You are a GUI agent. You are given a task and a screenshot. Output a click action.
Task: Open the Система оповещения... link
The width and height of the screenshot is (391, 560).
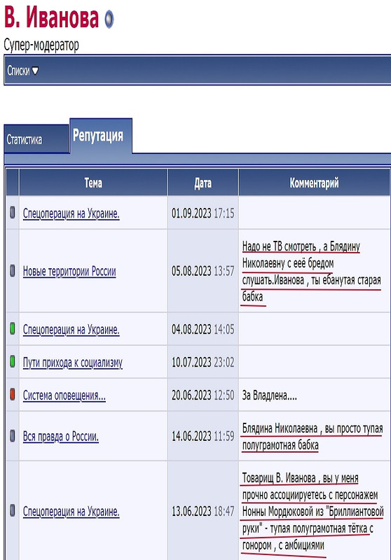pyautogui.click(x=64, y=395)
